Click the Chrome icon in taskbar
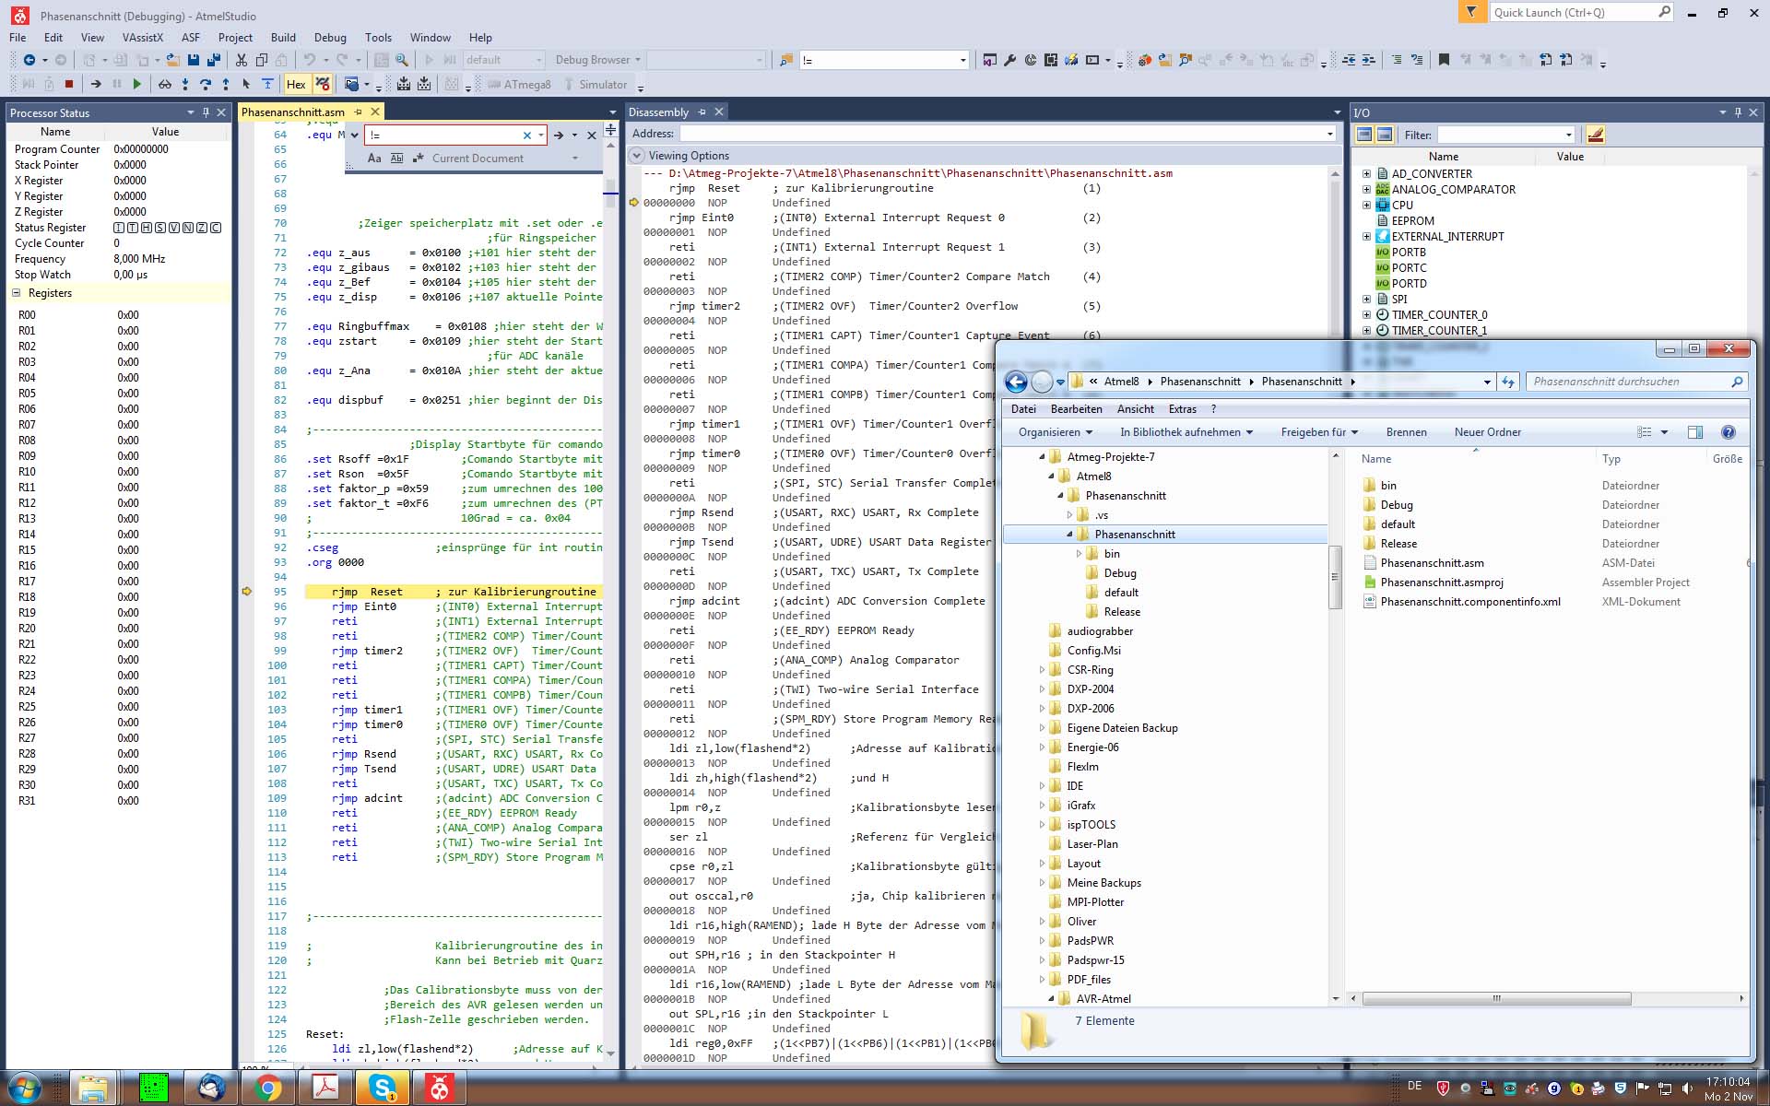1770x1106 pixels. [267, 1088]
